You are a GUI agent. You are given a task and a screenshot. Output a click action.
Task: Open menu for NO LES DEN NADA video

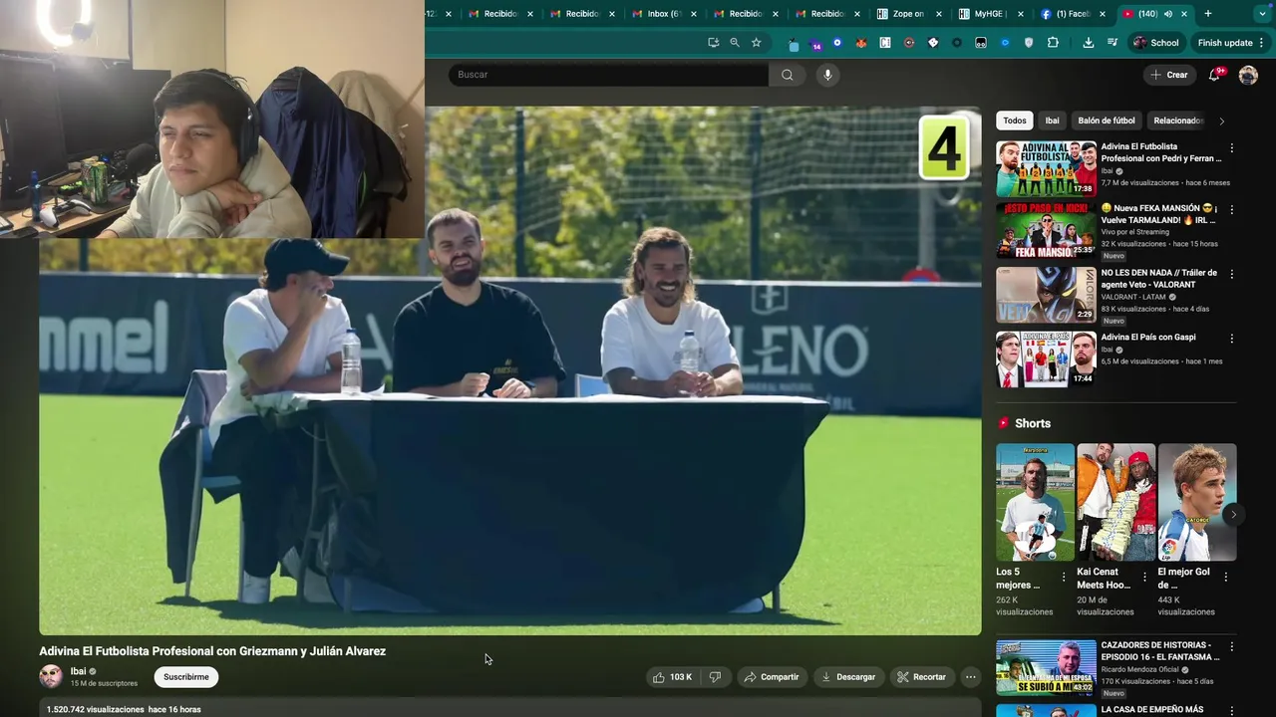pos(1232,274)
